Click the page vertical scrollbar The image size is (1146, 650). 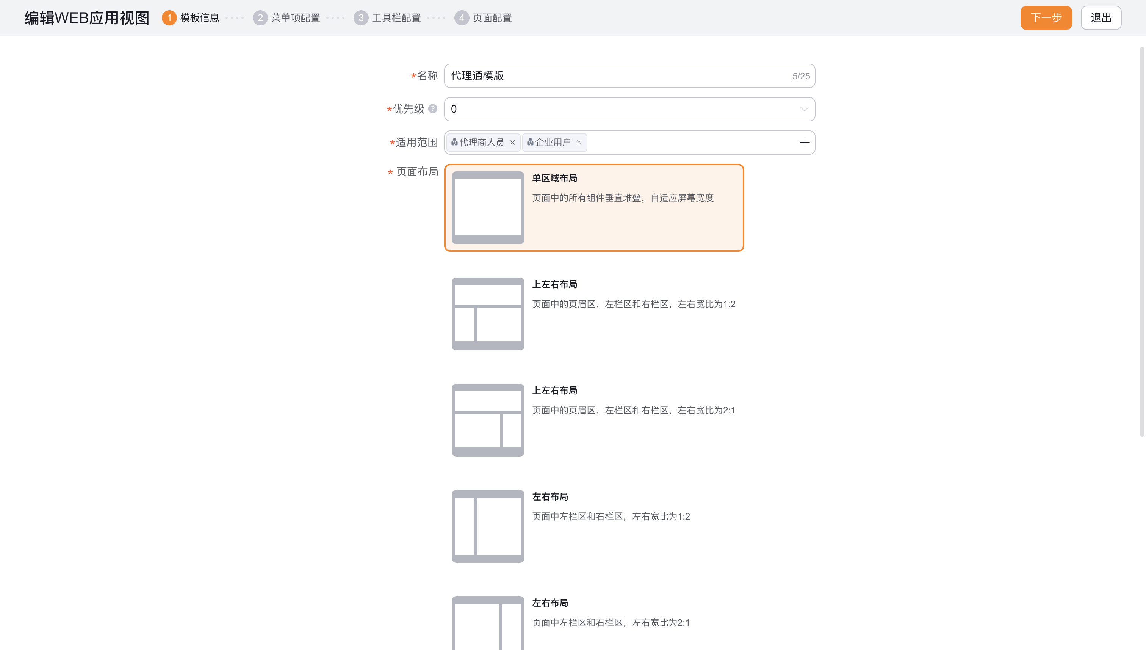[x=1142, y=241]
